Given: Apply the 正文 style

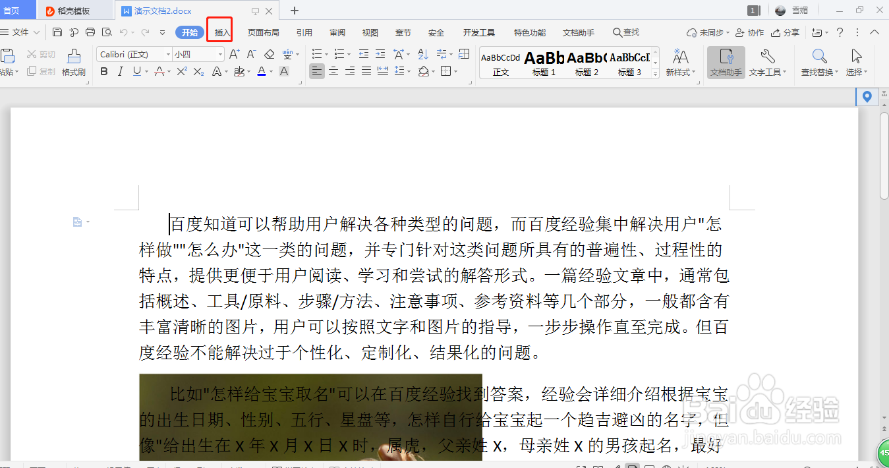Looking at the screenshot, I should click(501, 63).
